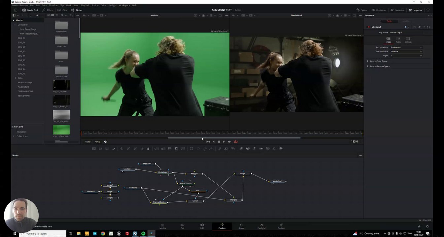Open Media Pool sort options icon
444x237 pixels.
coord(71,15)
